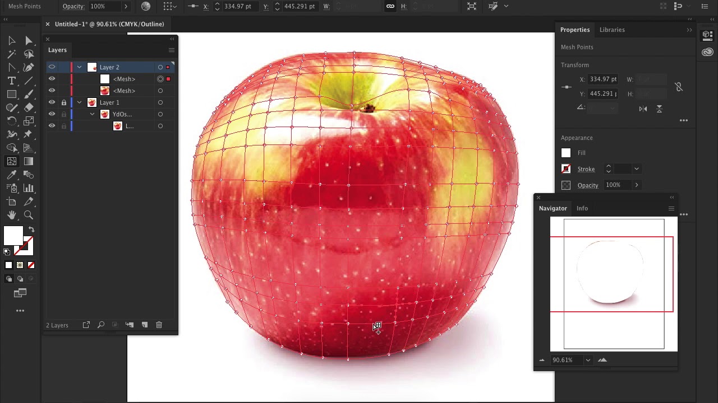This screenshot has width=718, height=403.
Task: Delete selection using Layers trash icon
Action: click(159, 325)
